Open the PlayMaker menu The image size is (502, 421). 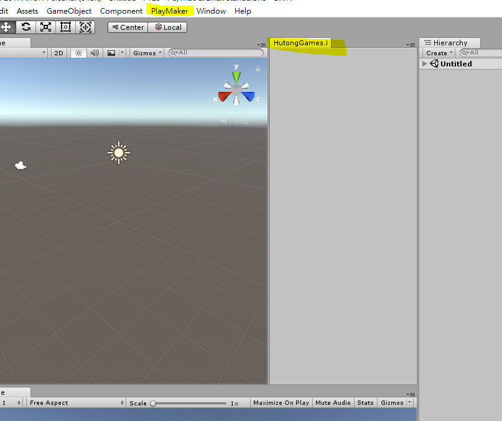170,11
